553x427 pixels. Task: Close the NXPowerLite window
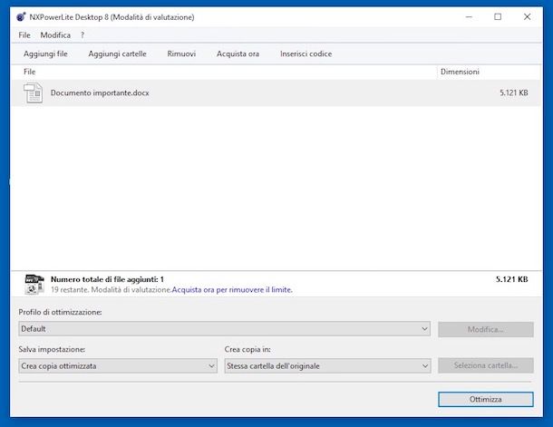tap(527, 16)
